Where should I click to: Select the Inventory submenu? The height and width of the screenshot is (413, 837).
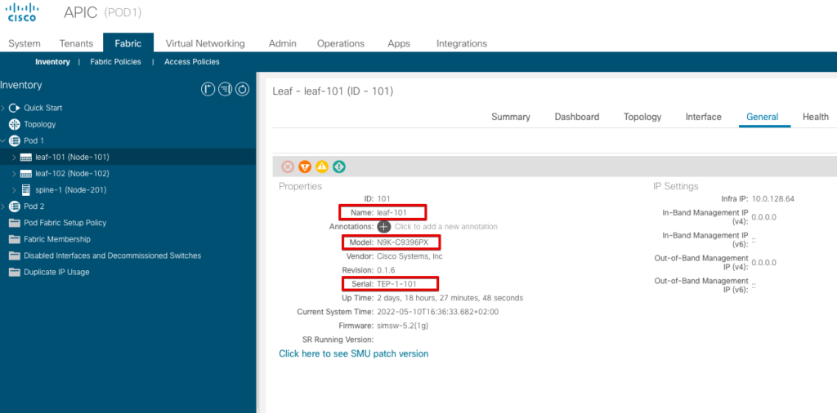pyautogui.click(x=52, y=62)
